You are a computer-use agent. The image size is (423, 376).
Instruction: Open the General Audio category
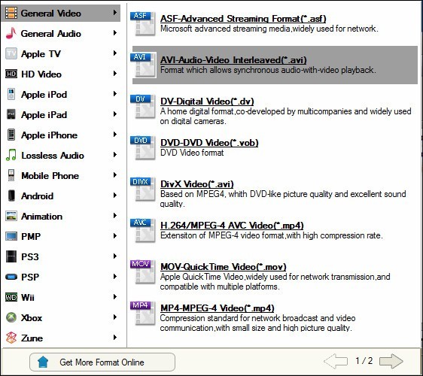pos(60,33)
